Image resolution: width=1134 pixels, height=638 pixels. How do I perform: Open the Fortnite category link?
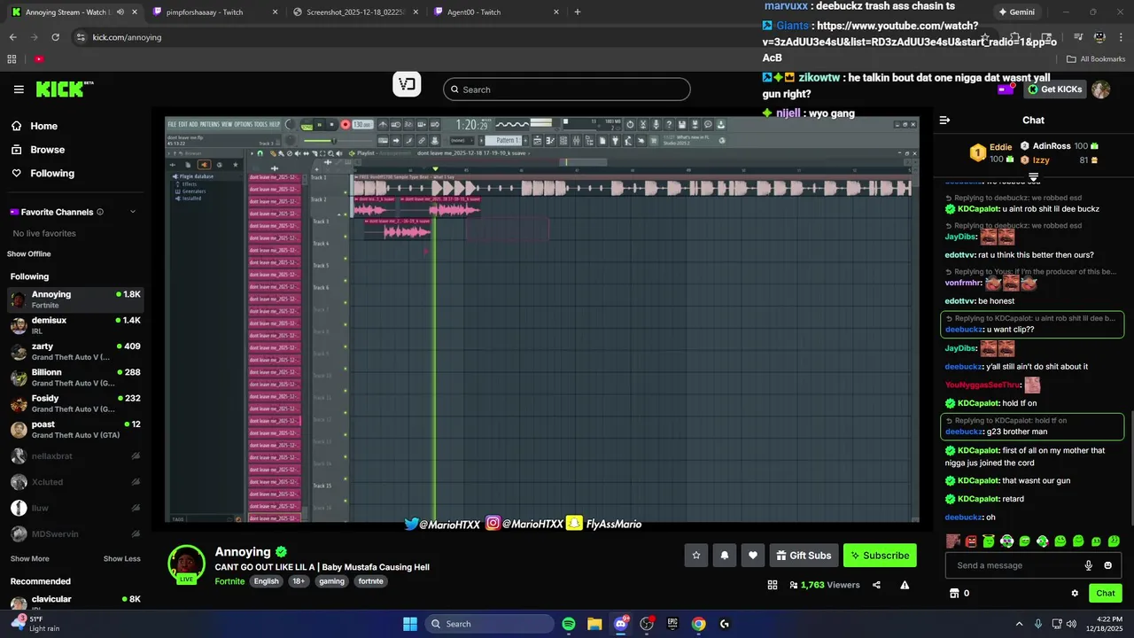(x=229, y=581)
